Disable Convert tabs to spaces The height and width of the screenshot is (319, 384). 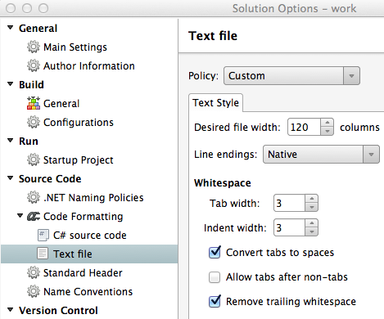pos(215,253)
